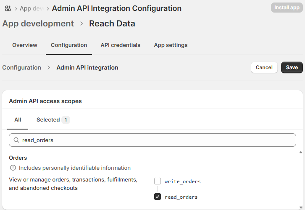Click the search magnifier icon in scopes field
The height and width of the screenshot is (210, 305).
point(16,140)
